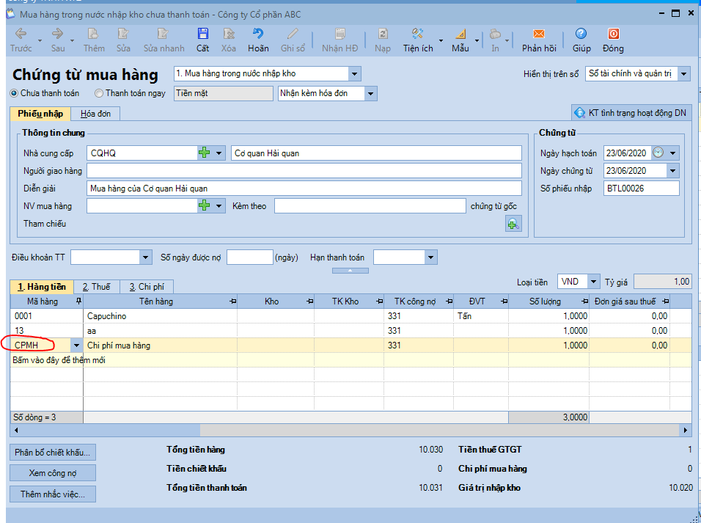The height and width of the screenshot is (523, 701).
Task: Open purchase type dropdown
Action: (354, 74)
